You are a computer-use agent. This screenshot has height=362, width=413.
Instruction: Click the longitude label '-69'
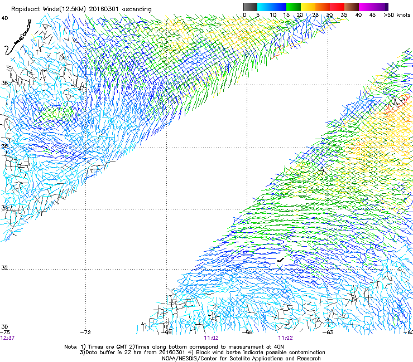click(x=166, y=332)
